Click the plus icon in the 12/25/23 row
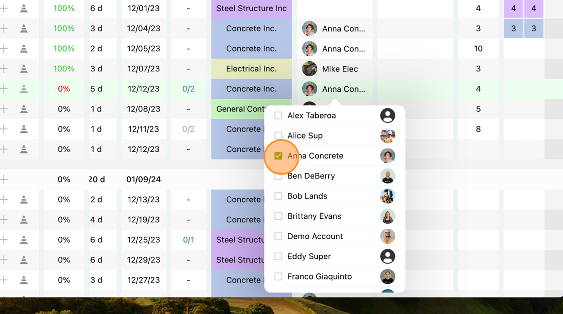563x314 pixels. pos(4,239)
